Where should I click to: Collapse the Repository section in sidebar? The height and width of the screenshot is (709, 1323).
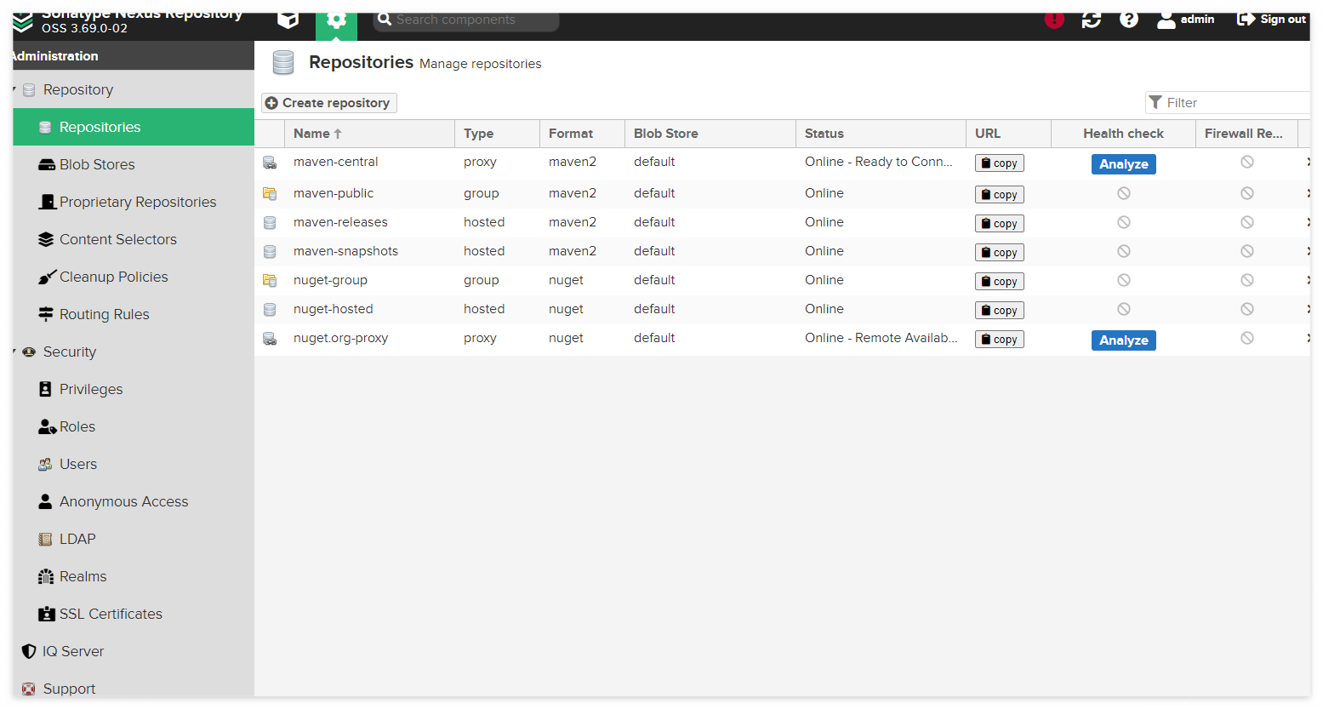(x=15, y=89)
